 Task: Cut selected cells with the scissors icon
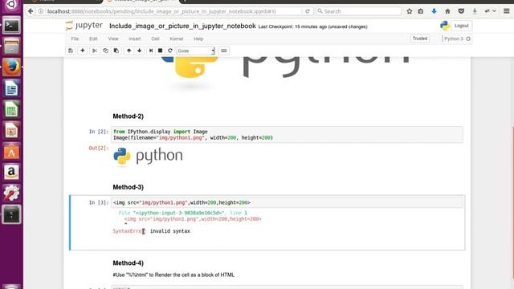click(95, 51)
